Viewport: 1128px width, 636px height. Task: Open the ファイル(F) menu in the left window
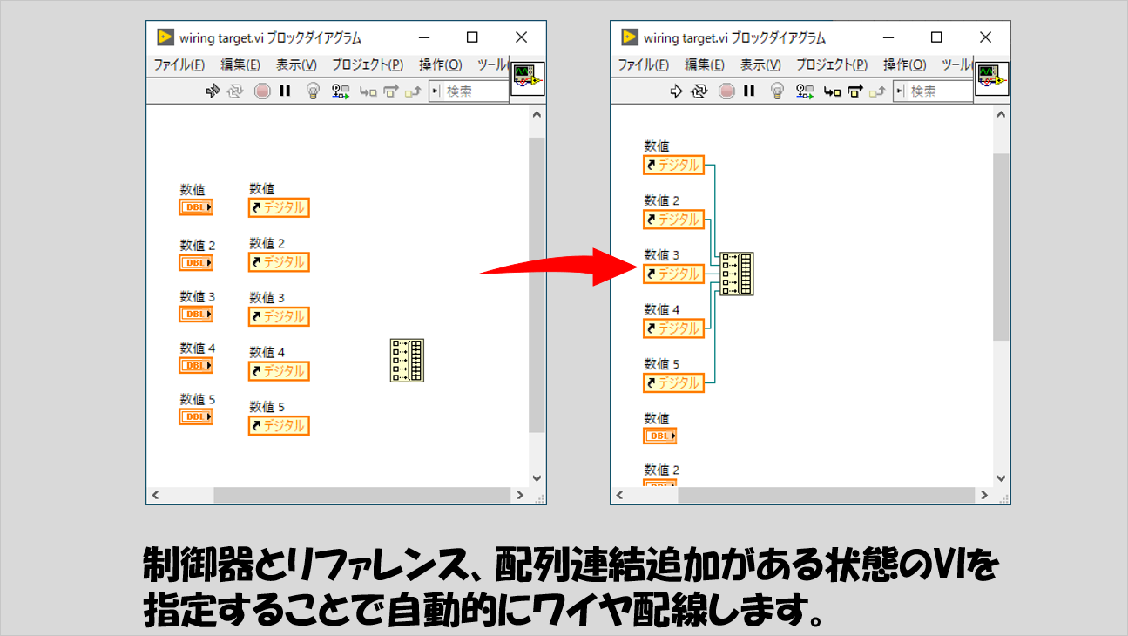coord(179,64)
